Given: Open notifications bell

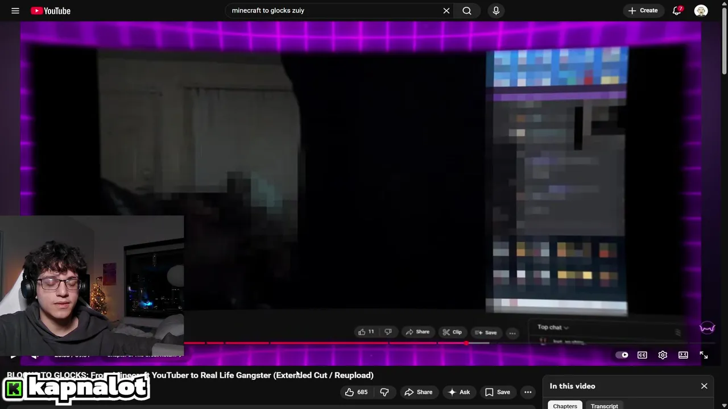Looking at the screenshot, I should (x=677, y=11).
